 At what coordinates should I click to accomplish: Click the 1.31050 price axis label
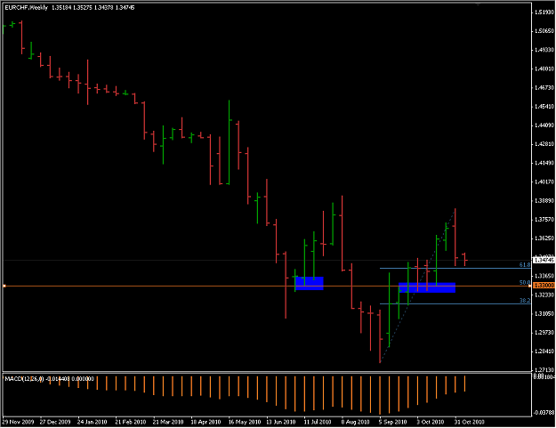coord(544,314)
